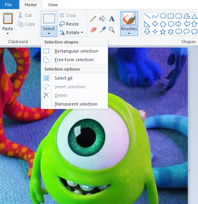Choose the Curve shape
Screen dimensions: 198x204
[155, 16]
